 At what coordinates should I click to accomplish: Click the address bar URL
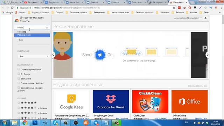point(67,8)
